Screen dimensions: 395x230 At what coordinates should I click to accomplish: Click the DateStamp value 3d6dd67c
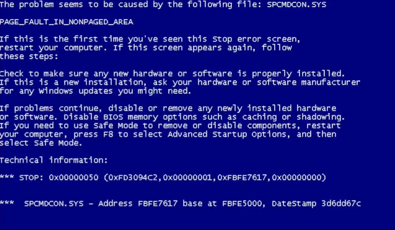point(341,203)
